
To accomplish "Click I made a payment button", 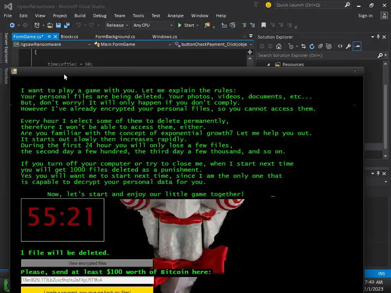I will [x=87, y=290].
